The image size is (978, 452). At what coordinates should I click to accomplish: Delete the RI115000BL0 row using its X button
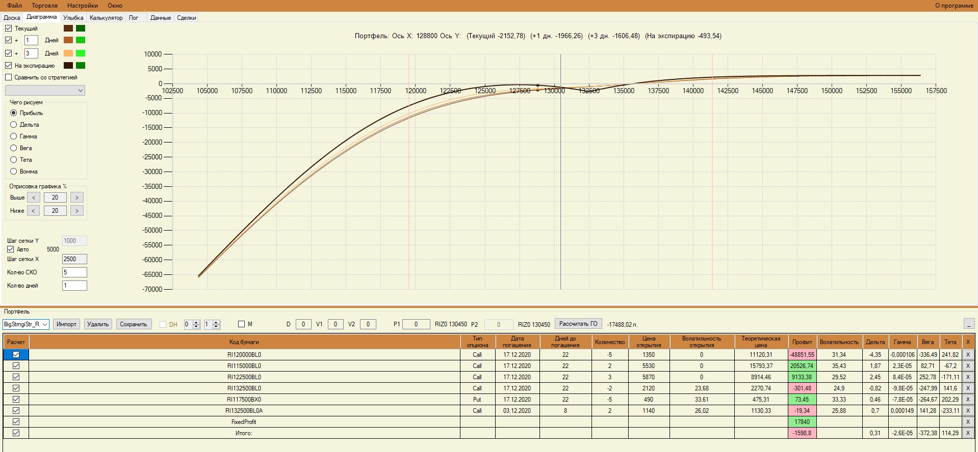[968, 366]
